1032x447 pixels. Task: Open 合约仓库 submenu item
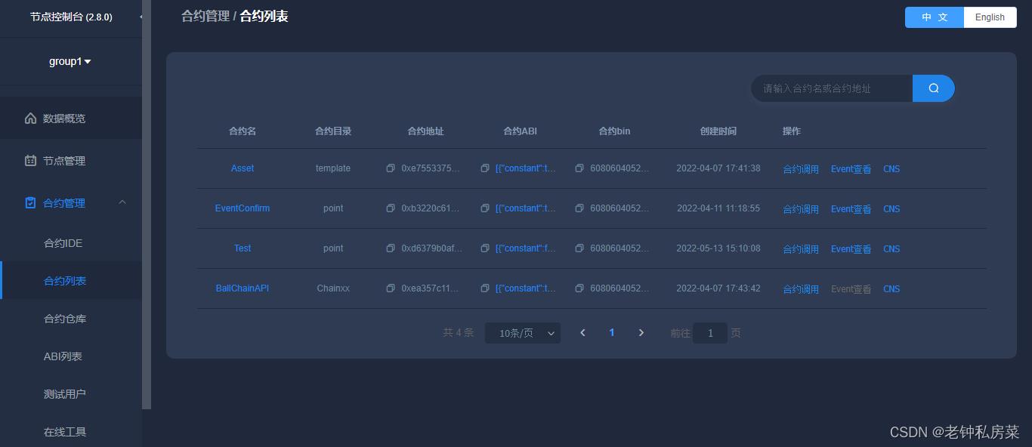coord(71,319)
